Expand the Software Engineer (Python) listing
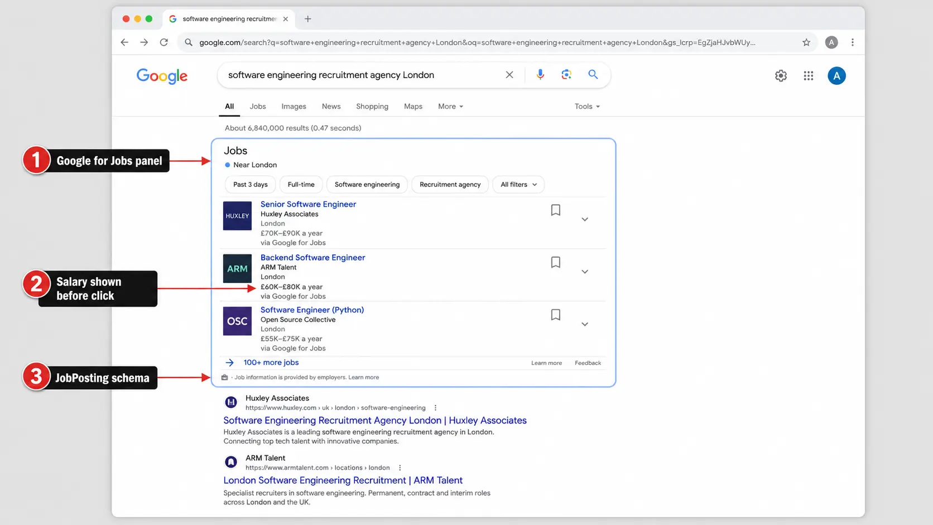 point(585,324)
